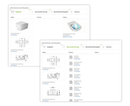
Task: Click the Angebot table icon in front panel
Action: point(44,47)
